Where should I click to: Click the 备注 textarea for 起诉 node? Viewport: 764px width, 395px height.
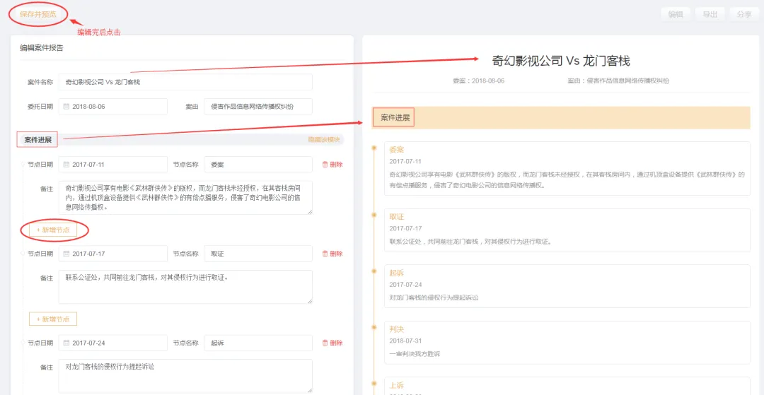pyautogui.click(x=185, y=375)
